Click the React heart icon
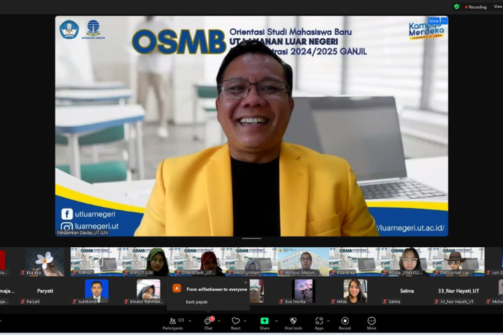 [235, 322]
